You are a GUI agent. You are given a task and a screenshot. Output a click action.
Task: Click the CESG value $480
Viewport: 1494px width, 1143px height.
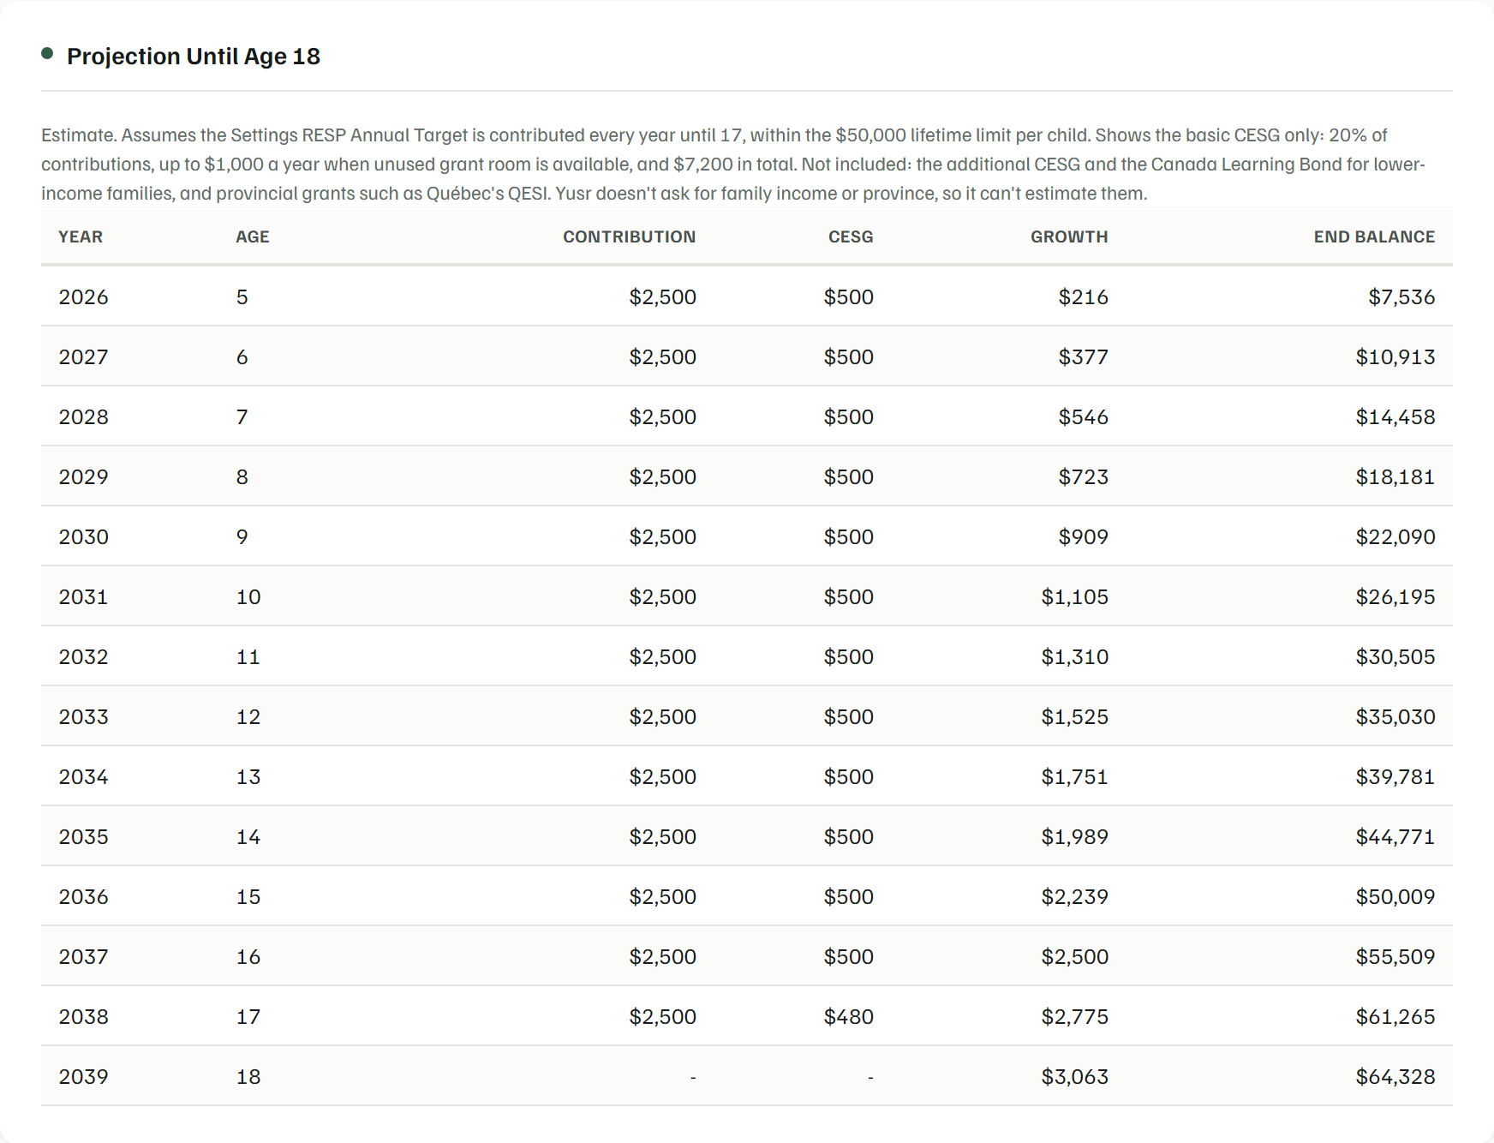[x=848, y=1017]
